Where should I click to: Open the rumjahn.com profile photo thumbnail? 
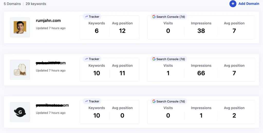(20, 27)
